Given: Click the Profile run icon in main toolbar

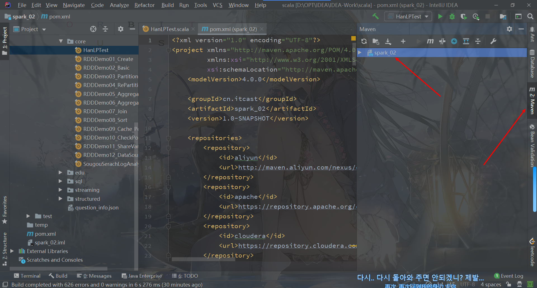Looking at the screenshot, I should click(x=476, y=17).
